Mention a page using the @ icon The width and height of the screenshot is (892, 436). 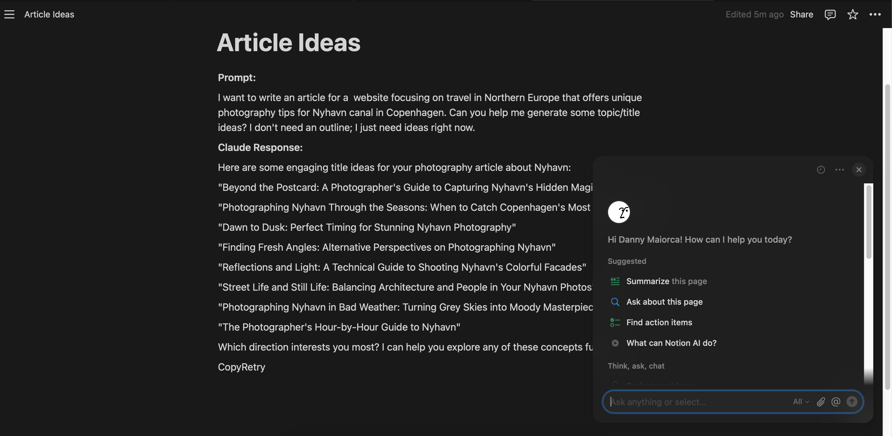836,402
